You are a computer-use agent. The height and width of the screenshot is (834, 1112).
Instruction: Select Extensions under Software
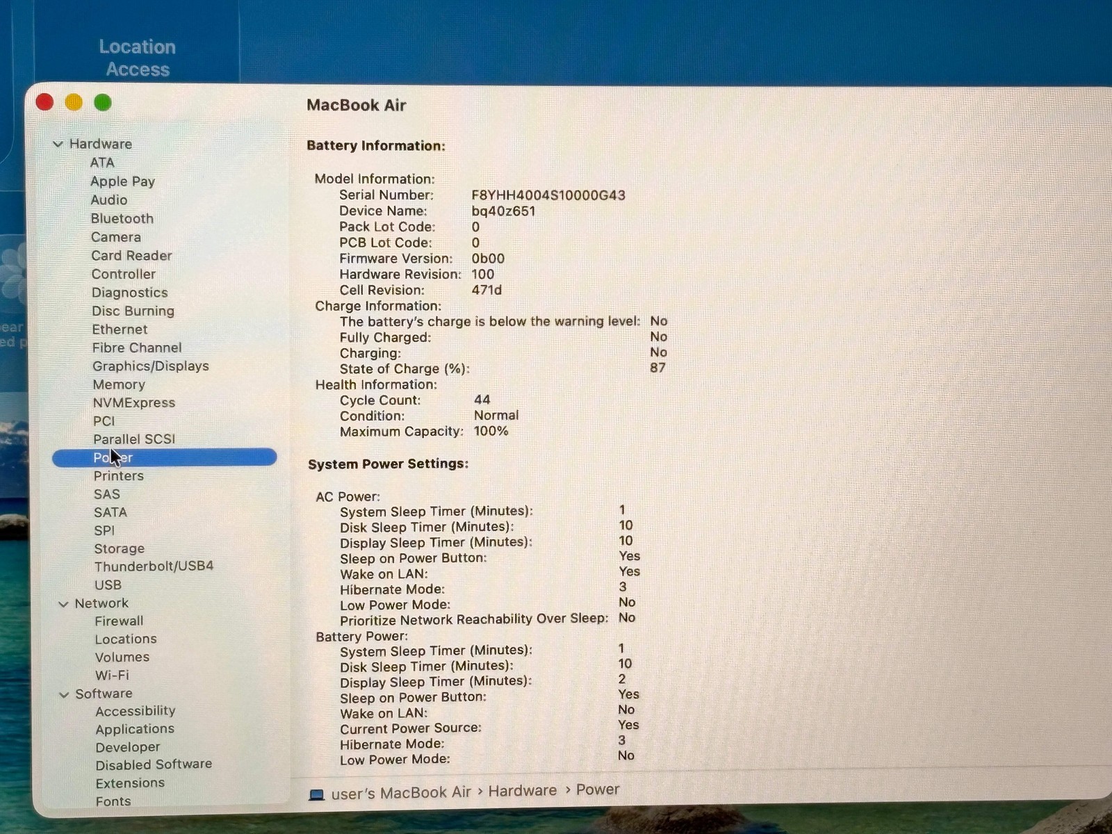point(130,783)
